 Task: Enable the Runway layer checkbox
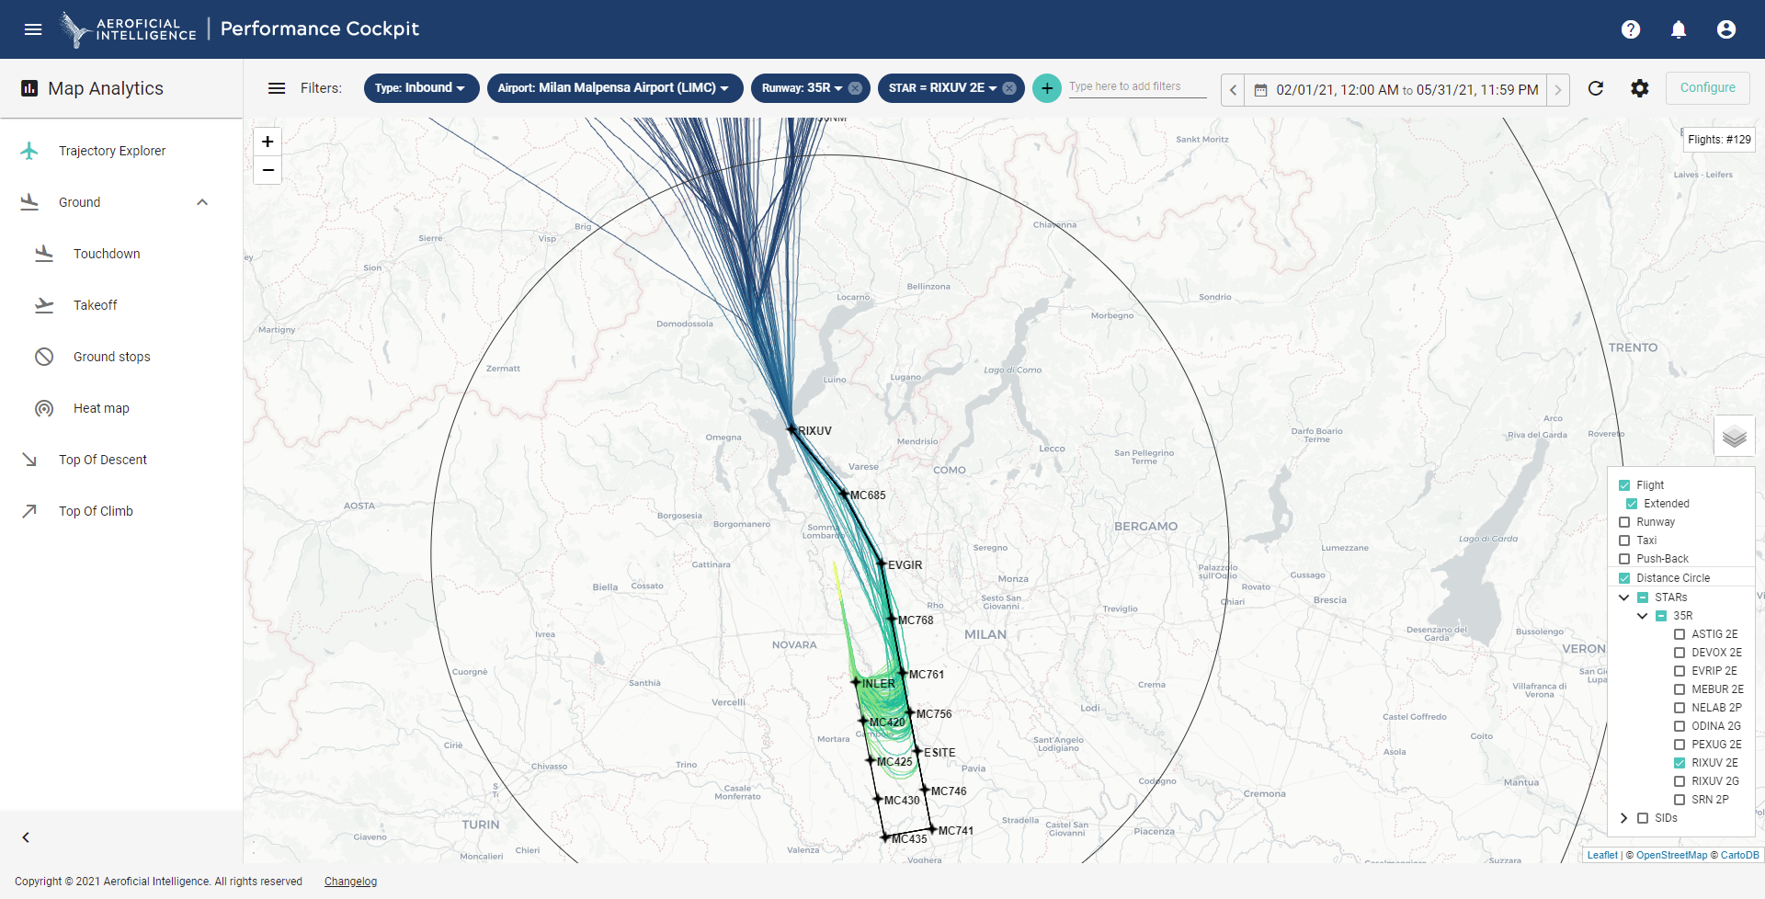(x=1624, y=522)
